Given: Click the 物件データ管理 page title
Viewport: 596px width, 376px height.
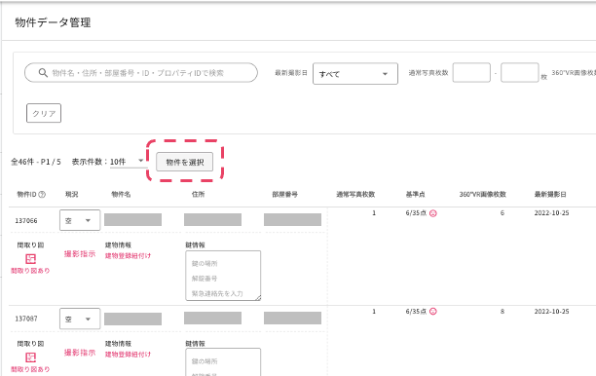Looking at the screenshot, I should tap(53, 22).
